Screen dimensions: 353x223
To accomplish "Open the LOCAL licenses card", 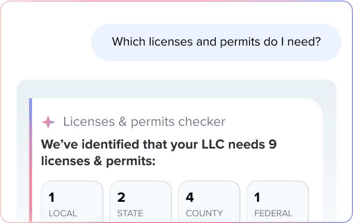I will pyautogui.click(x=72, y=202).
